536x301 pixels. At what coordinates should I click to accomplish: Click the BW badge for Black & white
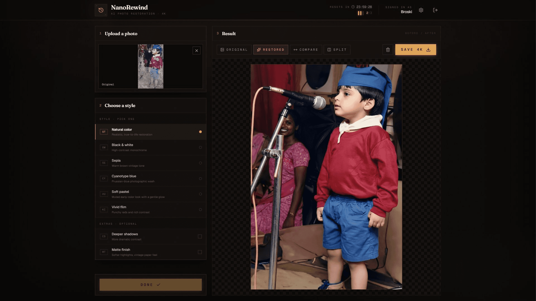(104, 147)
